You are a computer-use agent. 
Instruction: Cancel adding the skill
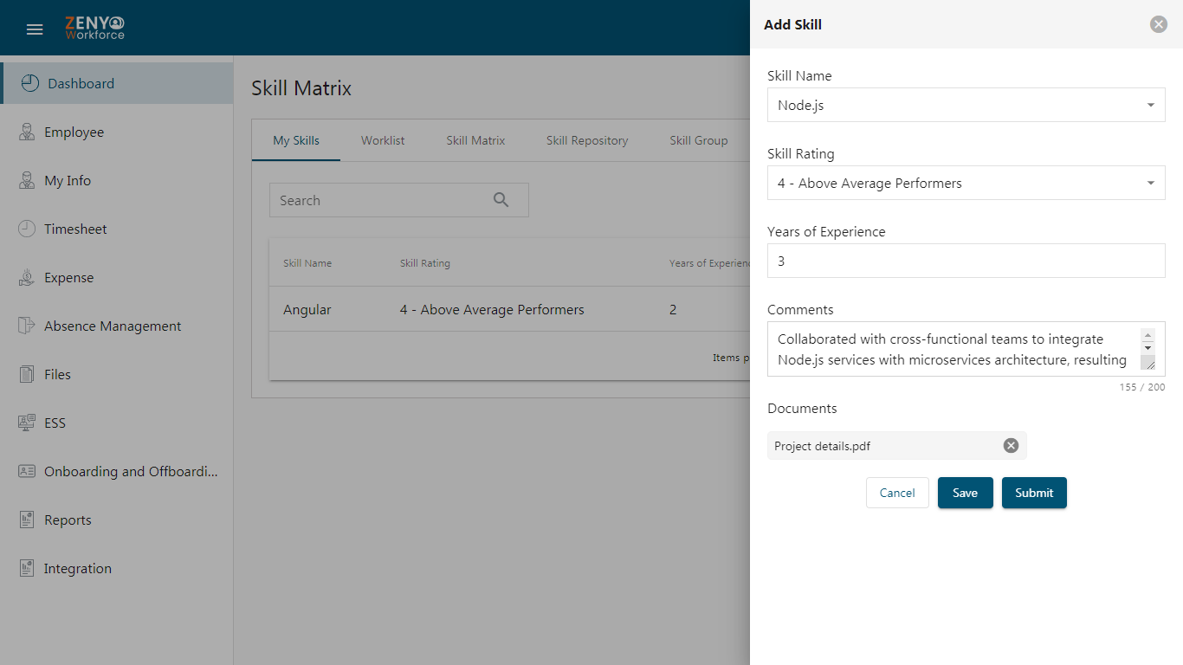click(897, 493)
